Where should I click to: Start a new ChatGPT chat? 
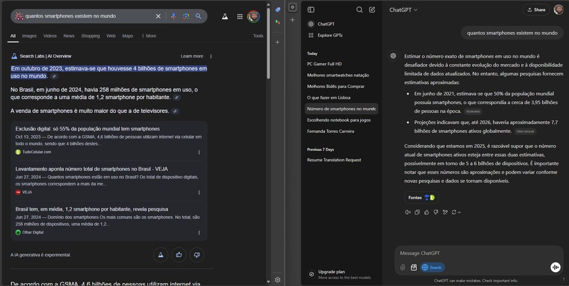coord(372,10)
